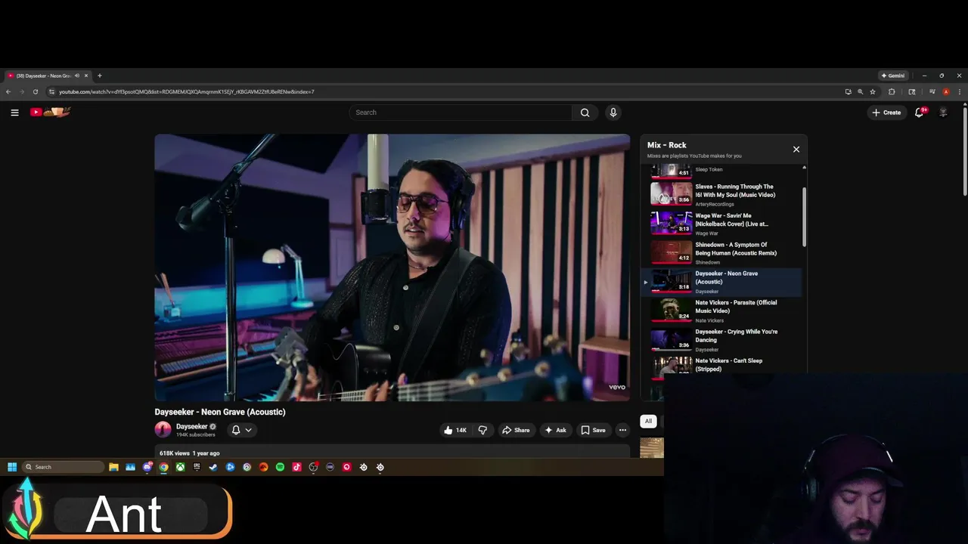
Task: Open Spotify from the taskbar
Action: point(280,467)
